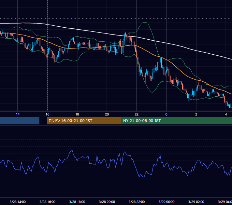Click the hour label 20 under the chart
Screen dimensions: 232x205
(107, 114)
